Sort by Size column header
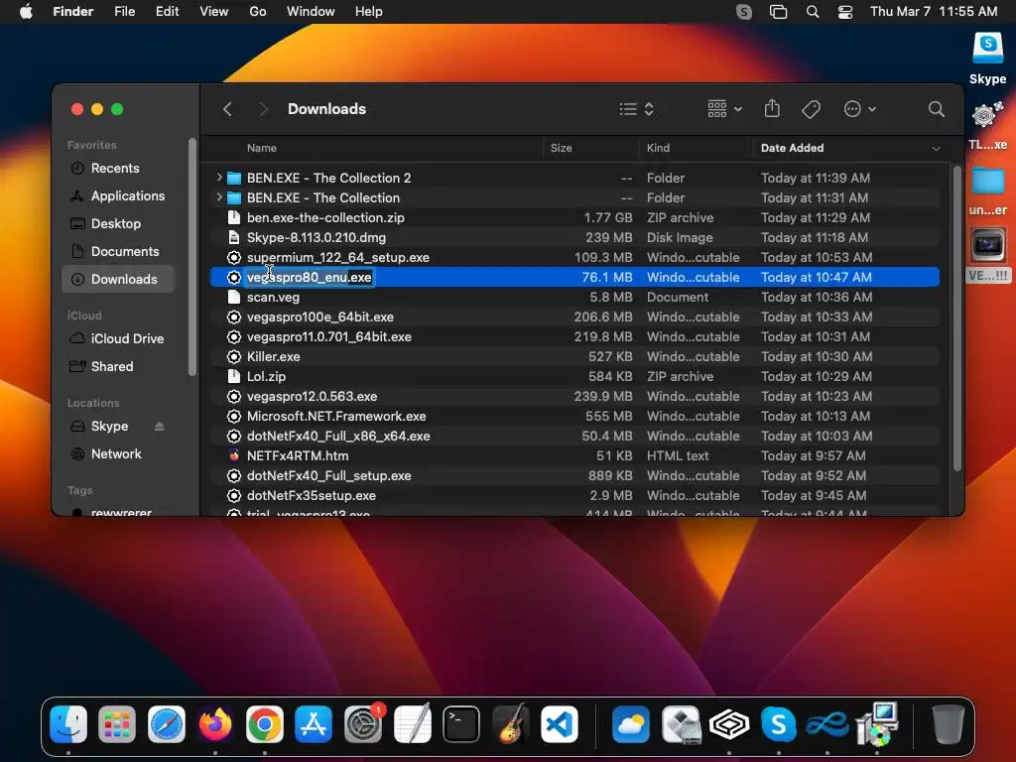The height and width of the screenshot is (762, 1016). tap(562, 149)
